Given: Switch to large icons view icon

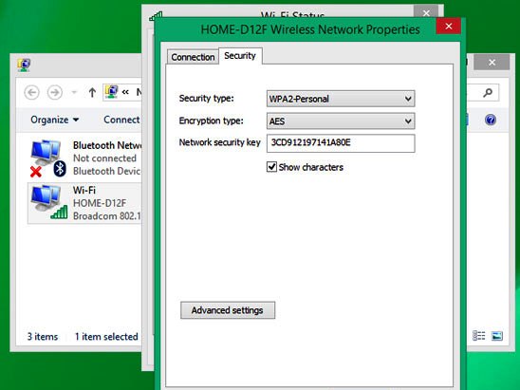Looking at the screenshot, I should coord(497,336).
